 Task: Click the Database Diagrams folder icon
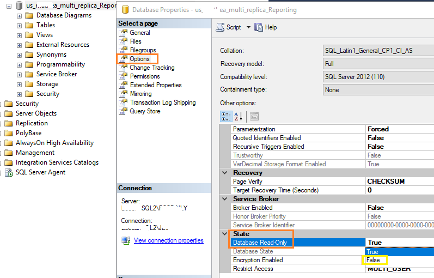tap(29, 15)
